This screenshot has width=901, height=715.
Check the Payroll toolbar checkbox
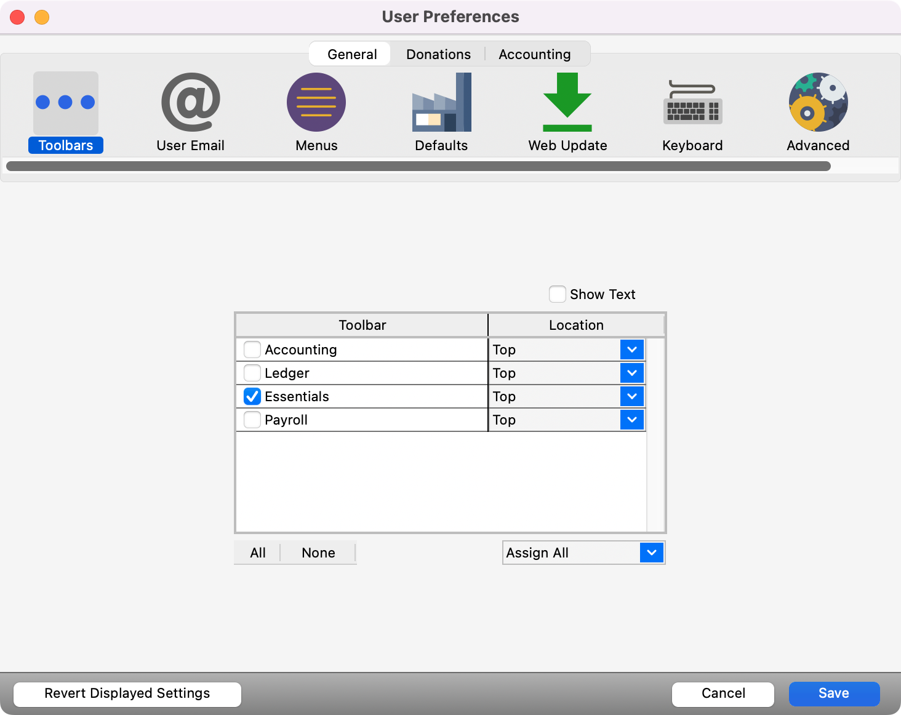point(252,420)
